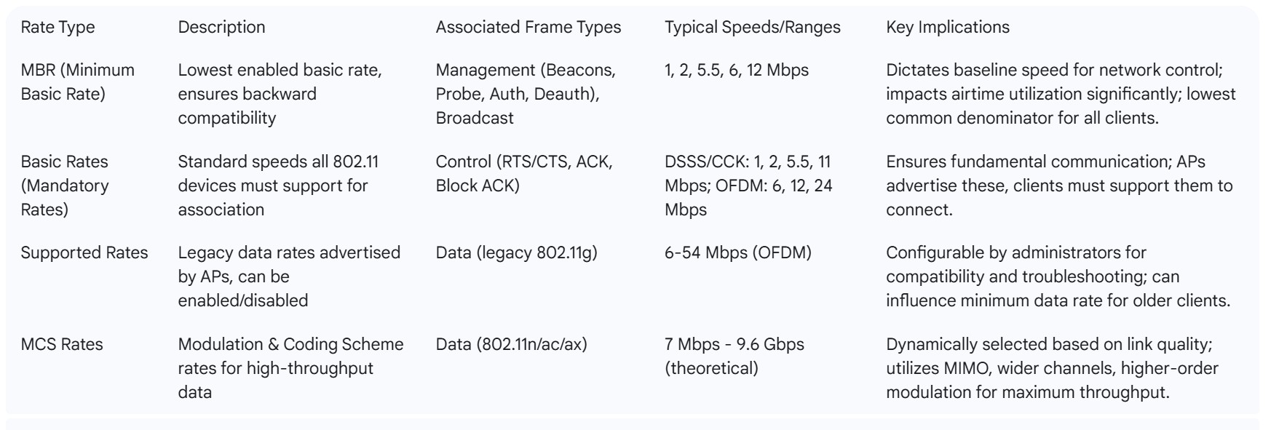Click the Typical Speeds/Ranges header
The height and width of the screenshot is (430, 1271).
752,28
